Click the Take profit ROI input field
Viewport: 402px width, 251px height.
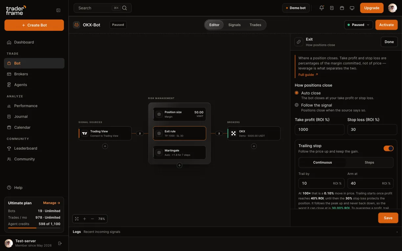click(320, 130)
